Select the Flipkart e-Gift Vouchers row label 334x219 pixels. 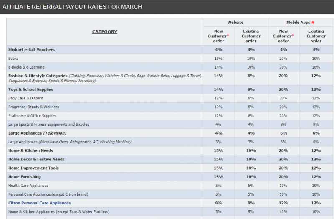31,50
